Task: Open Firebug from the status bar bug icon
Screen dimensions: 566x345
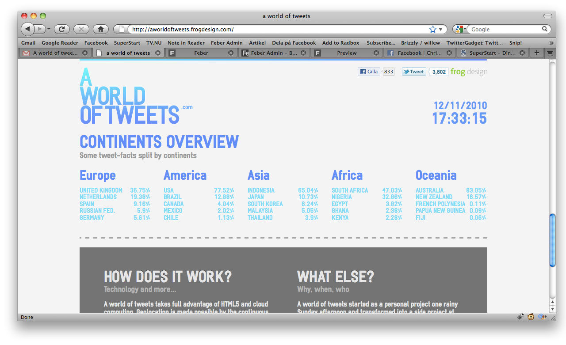Action: tap(521, 317)
